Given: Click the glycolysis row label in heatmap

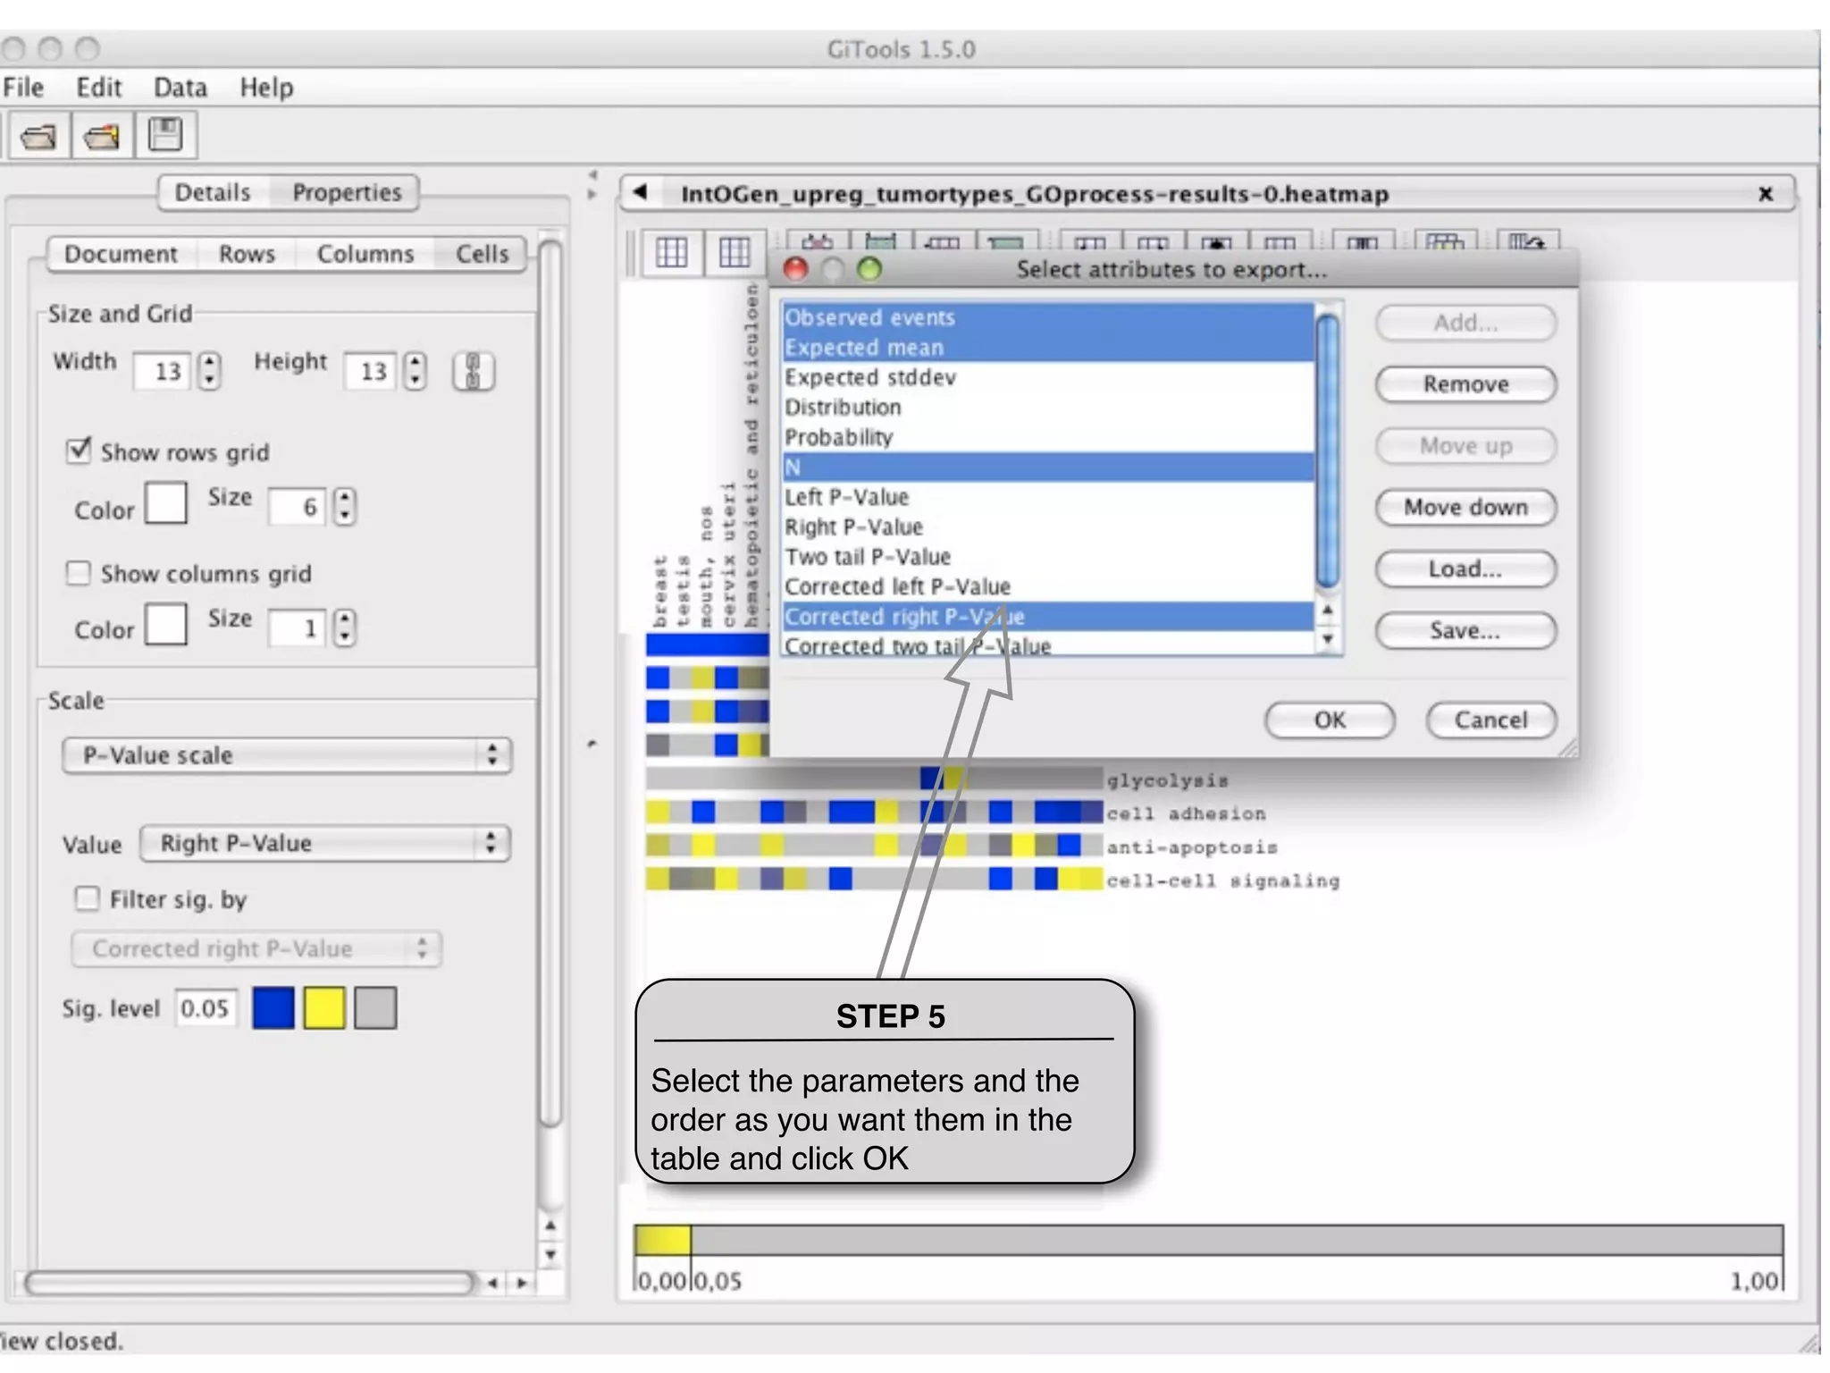Looking at the screenshot, I should click(x=1167, y=780).
